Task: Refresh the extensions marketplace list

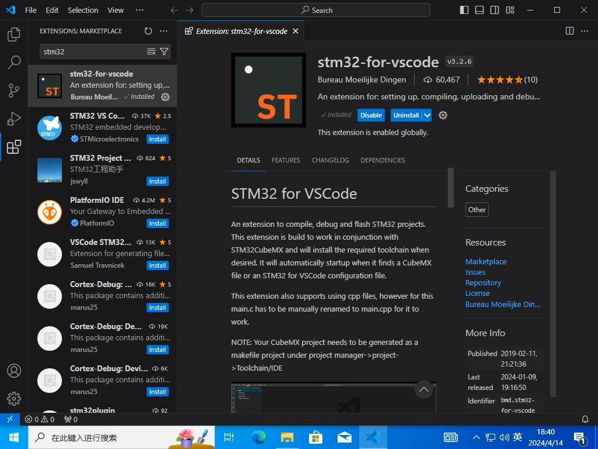Action: click(x=148, y=31)
